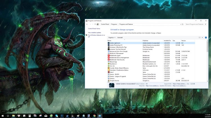Open the Organize dropdown menu
The image size is (211, 118).
112,38
